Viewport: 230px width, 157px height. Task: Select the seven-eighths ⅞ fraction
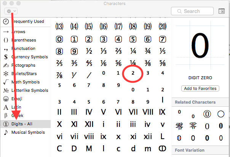pyautogui.click(x=59, y=75)
